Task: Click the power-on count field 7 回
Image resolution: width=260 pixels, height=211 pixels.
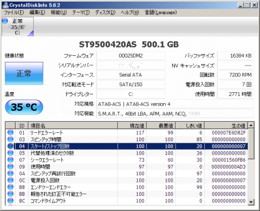Action: click(x=235, y=85)
